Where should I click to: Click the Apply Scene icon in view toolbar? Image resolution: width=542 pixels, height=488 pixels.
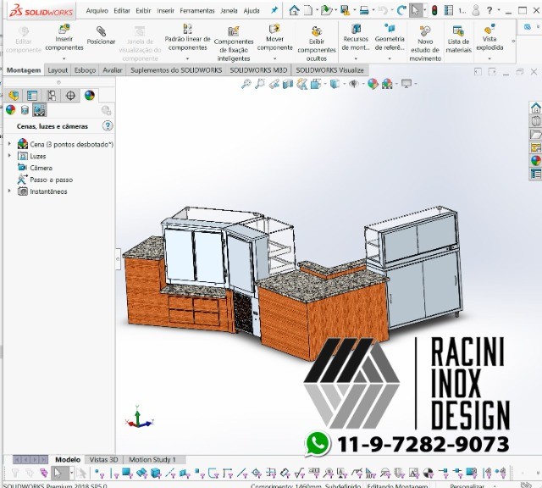click(387, 84)
